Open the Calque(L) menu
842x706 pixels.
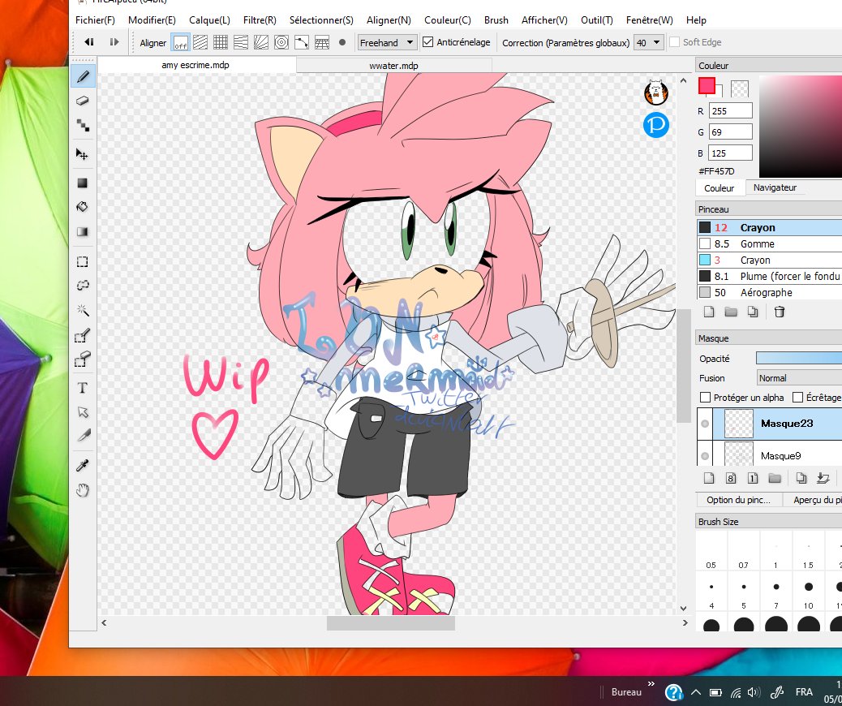tap(209, 19)
